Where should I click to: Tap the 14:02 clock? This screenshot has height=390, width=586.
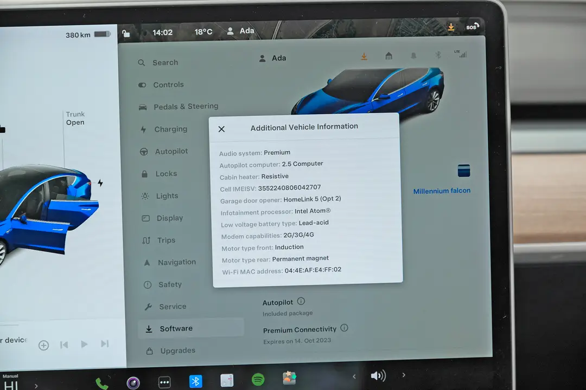click(163, 33)
